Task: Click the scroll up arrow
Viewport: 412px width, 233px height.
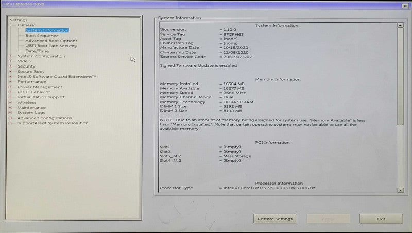Action: pyautogui.click(x=400, y=25)
